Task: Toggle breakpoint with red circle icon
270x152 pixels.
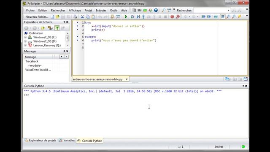Action: click(172, 17)
